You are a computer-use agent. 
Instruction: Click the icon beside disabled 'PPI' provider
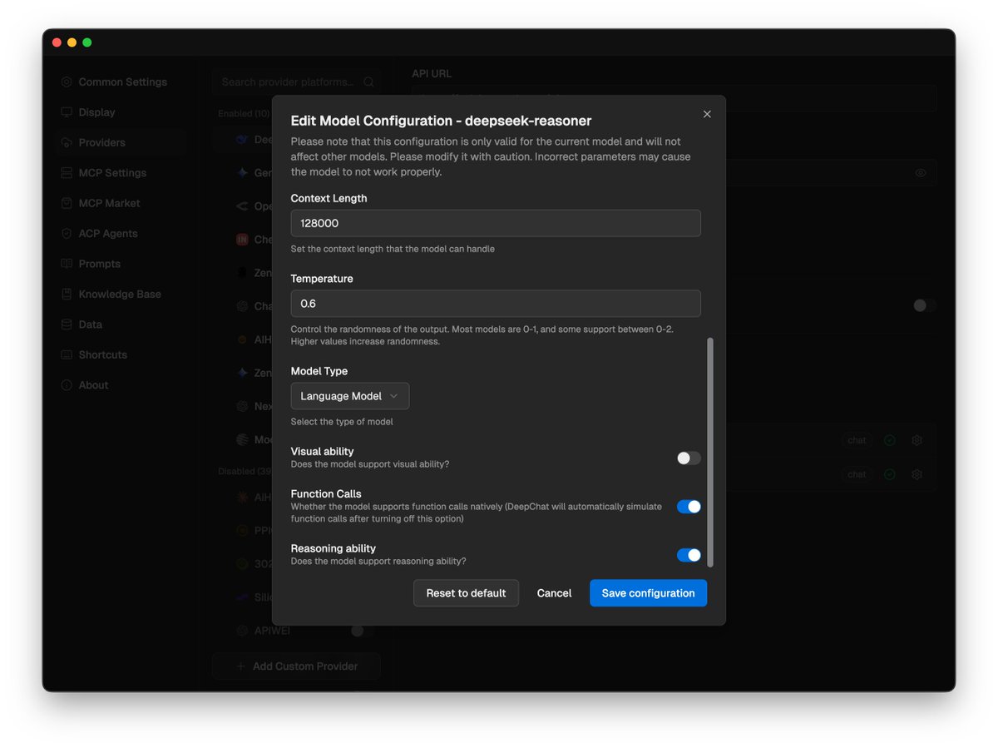tap(242, 530)
